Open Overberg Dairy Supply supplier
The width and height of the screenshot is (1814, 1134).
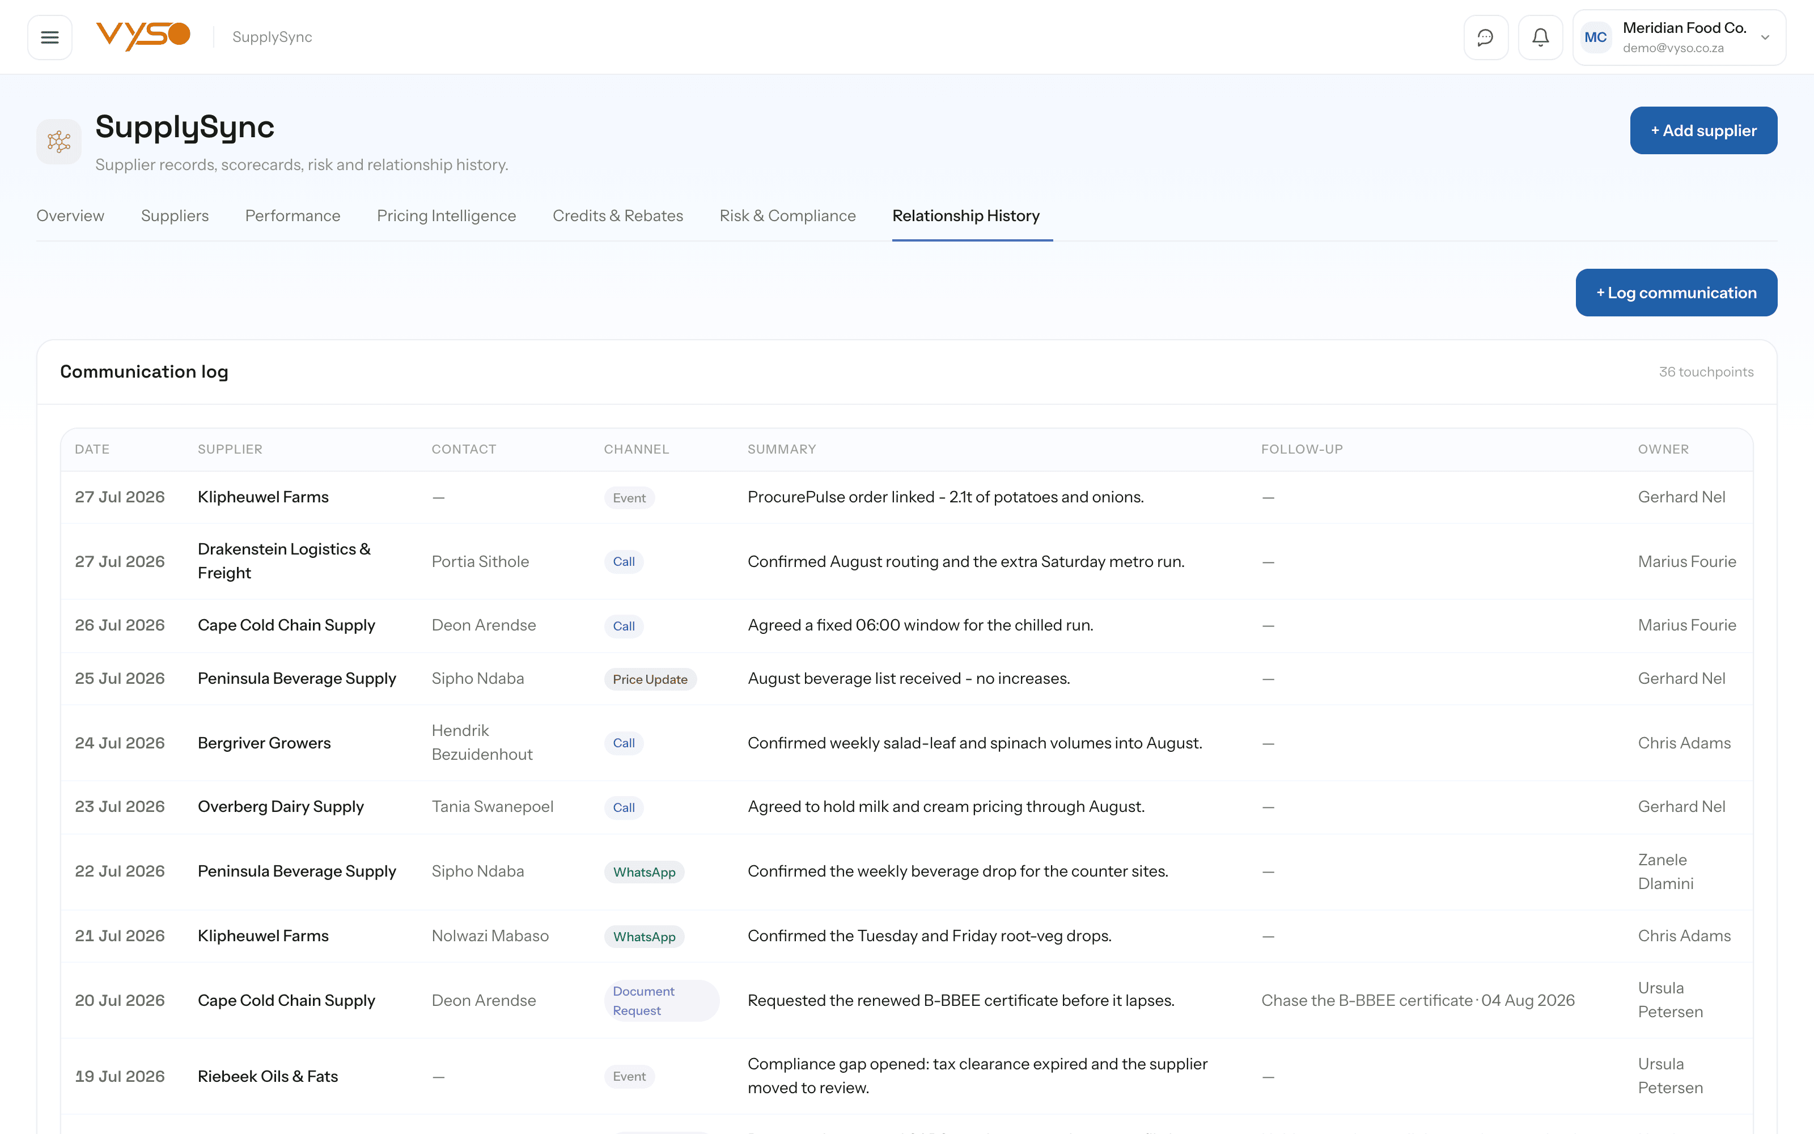click(281, 807)
